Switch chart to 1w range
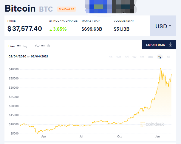181x144 pixels. 134,57
